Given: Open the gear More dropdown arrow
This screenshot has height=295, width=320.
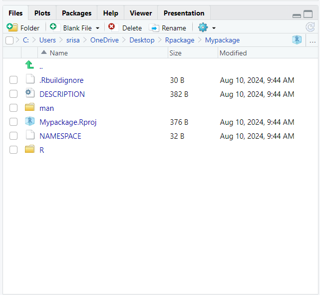Looking at the screenshot, I should pyautogui.click(x=214, y=28).
